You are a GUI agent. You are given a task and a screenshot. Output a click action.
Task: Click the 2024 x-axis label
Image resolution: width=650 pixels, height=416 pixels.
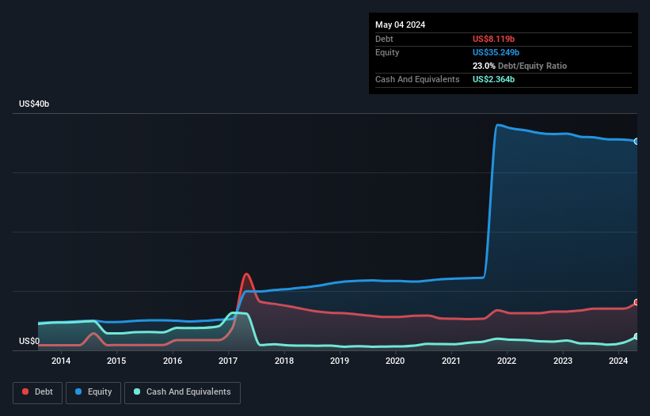[618, 361]
